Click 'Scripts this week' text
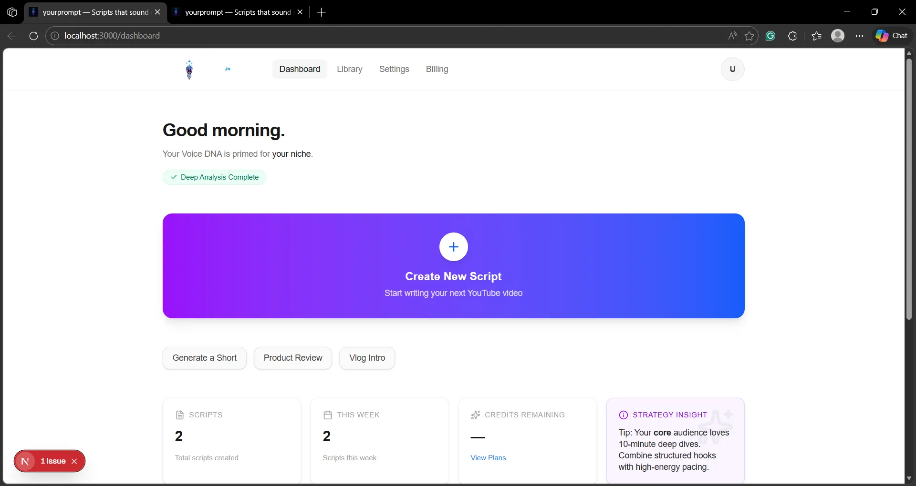Image resolution: width=916 pixels, height=486 pixels. (x=349, y=458)
